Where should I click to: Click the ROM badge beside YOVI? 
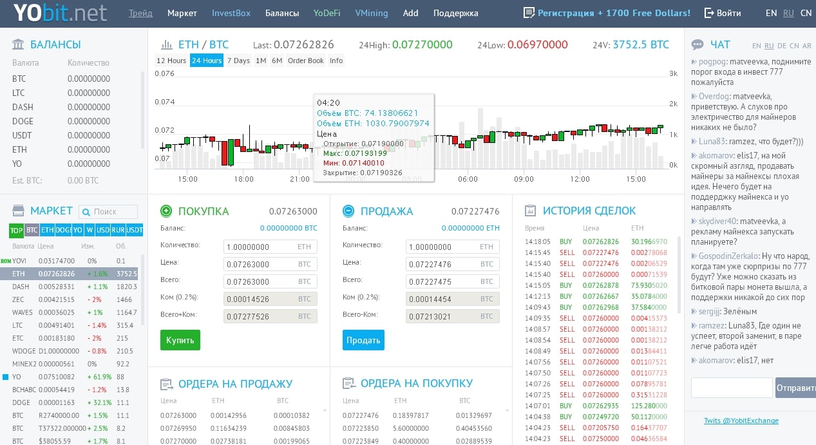point(6,261)
